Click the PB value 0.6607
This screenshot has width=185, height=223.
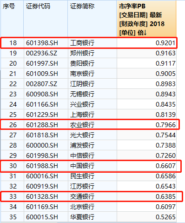(x=165, y=166)
